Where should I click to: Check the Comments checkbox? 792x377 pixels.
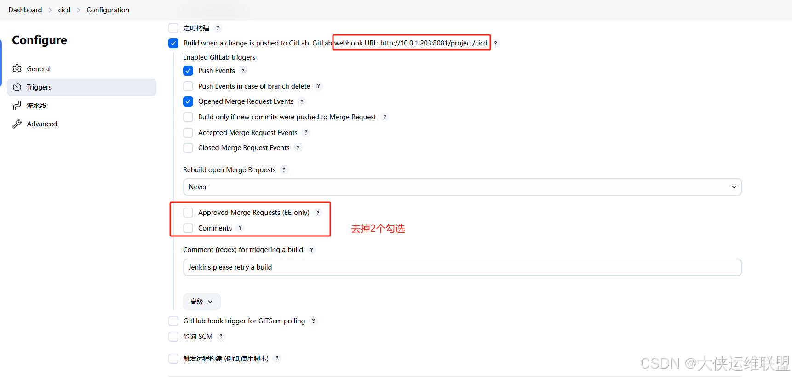click(188, 228)
